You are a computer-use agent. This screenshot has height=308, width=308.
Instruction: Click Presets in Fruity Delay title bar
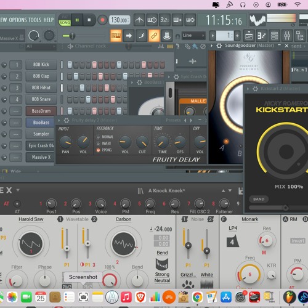(x=173, y=120)
